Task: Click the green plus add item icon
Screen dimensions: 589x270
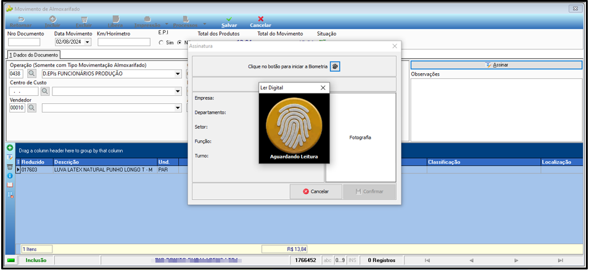Action: click(10, 148)
